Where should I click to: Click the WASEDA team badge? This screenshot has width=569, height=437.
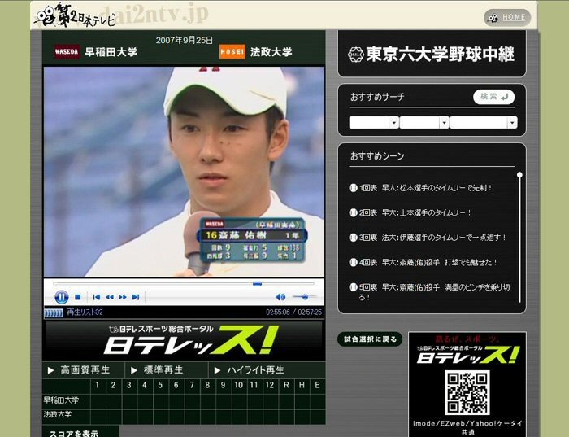[x=67, y=51]
